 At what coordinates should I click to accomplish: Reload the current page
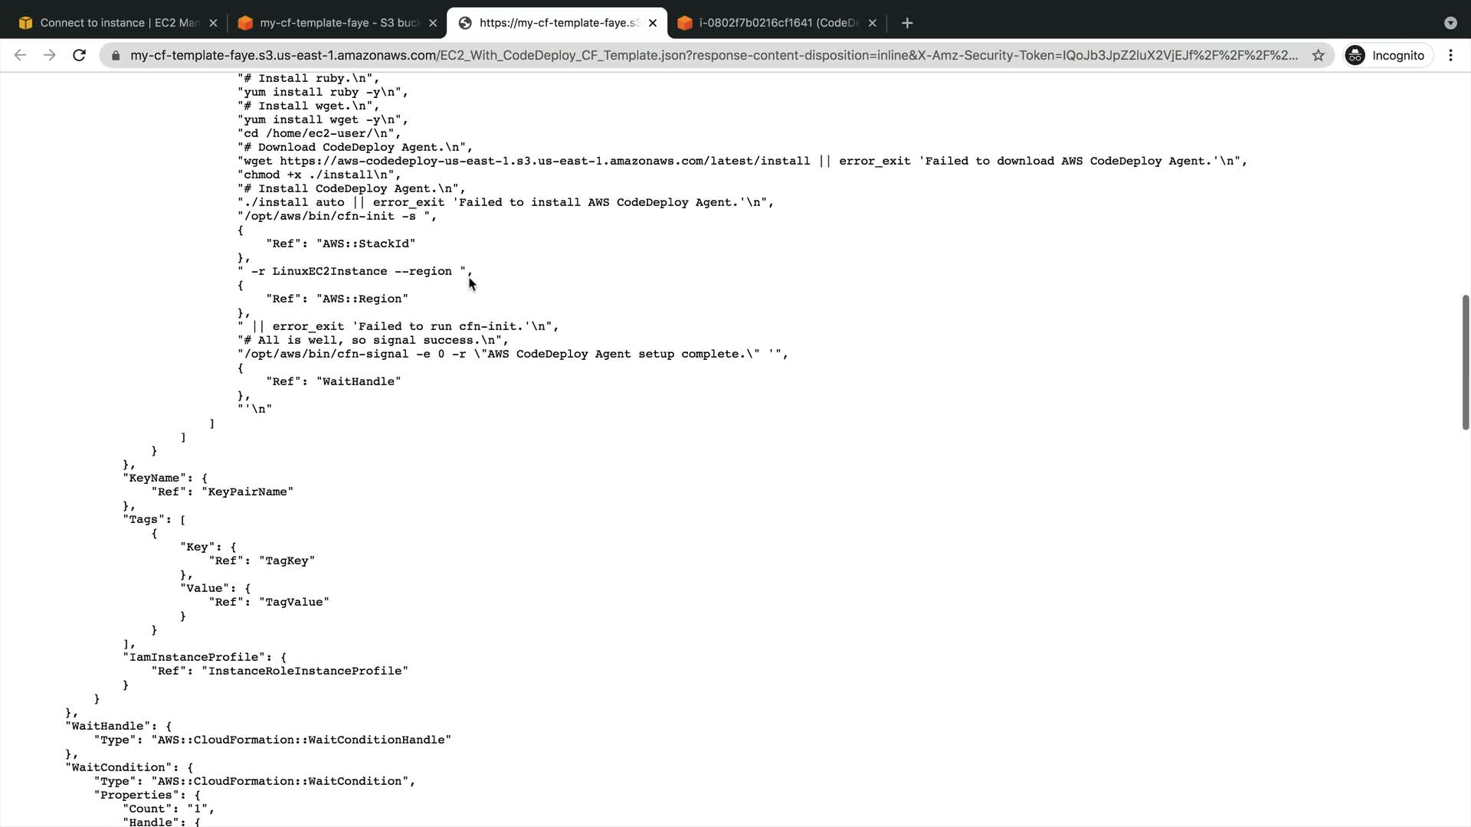click(x=79, y=55)
